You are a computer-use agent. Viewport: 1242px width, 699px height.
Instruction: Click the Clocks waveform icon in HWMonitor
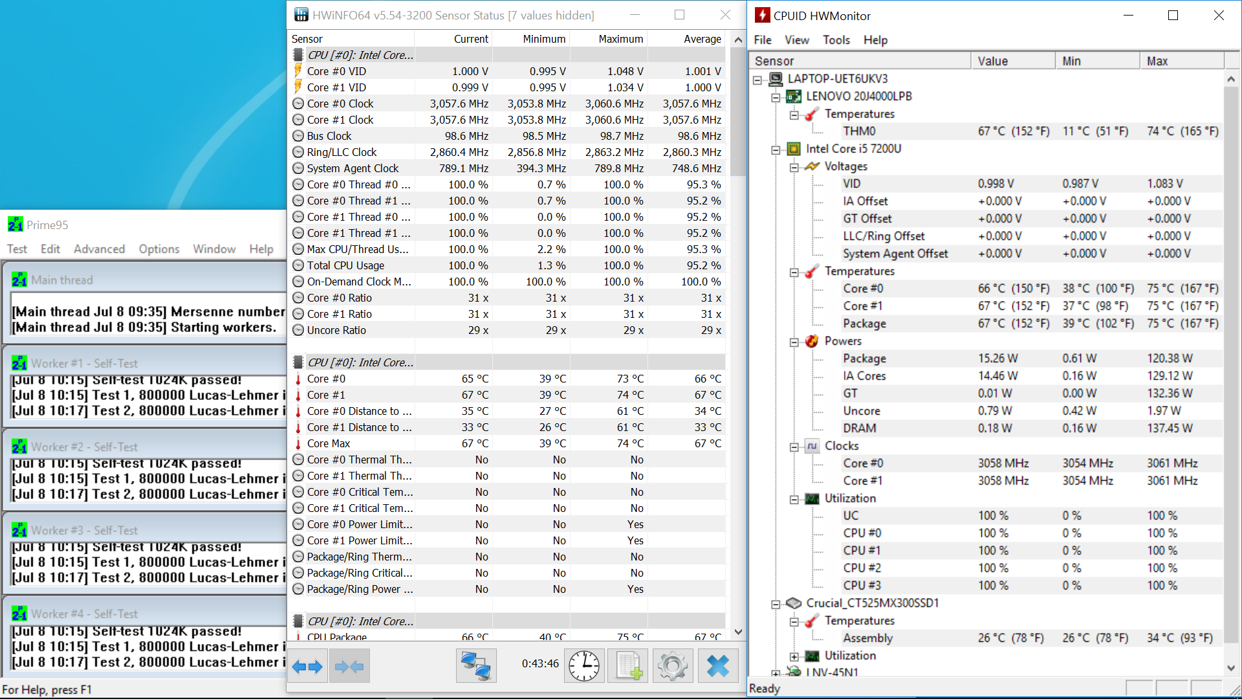812,446
